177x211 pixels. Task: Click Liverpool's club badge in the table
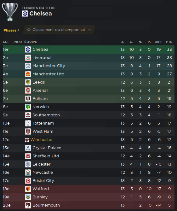pos(28,58)
